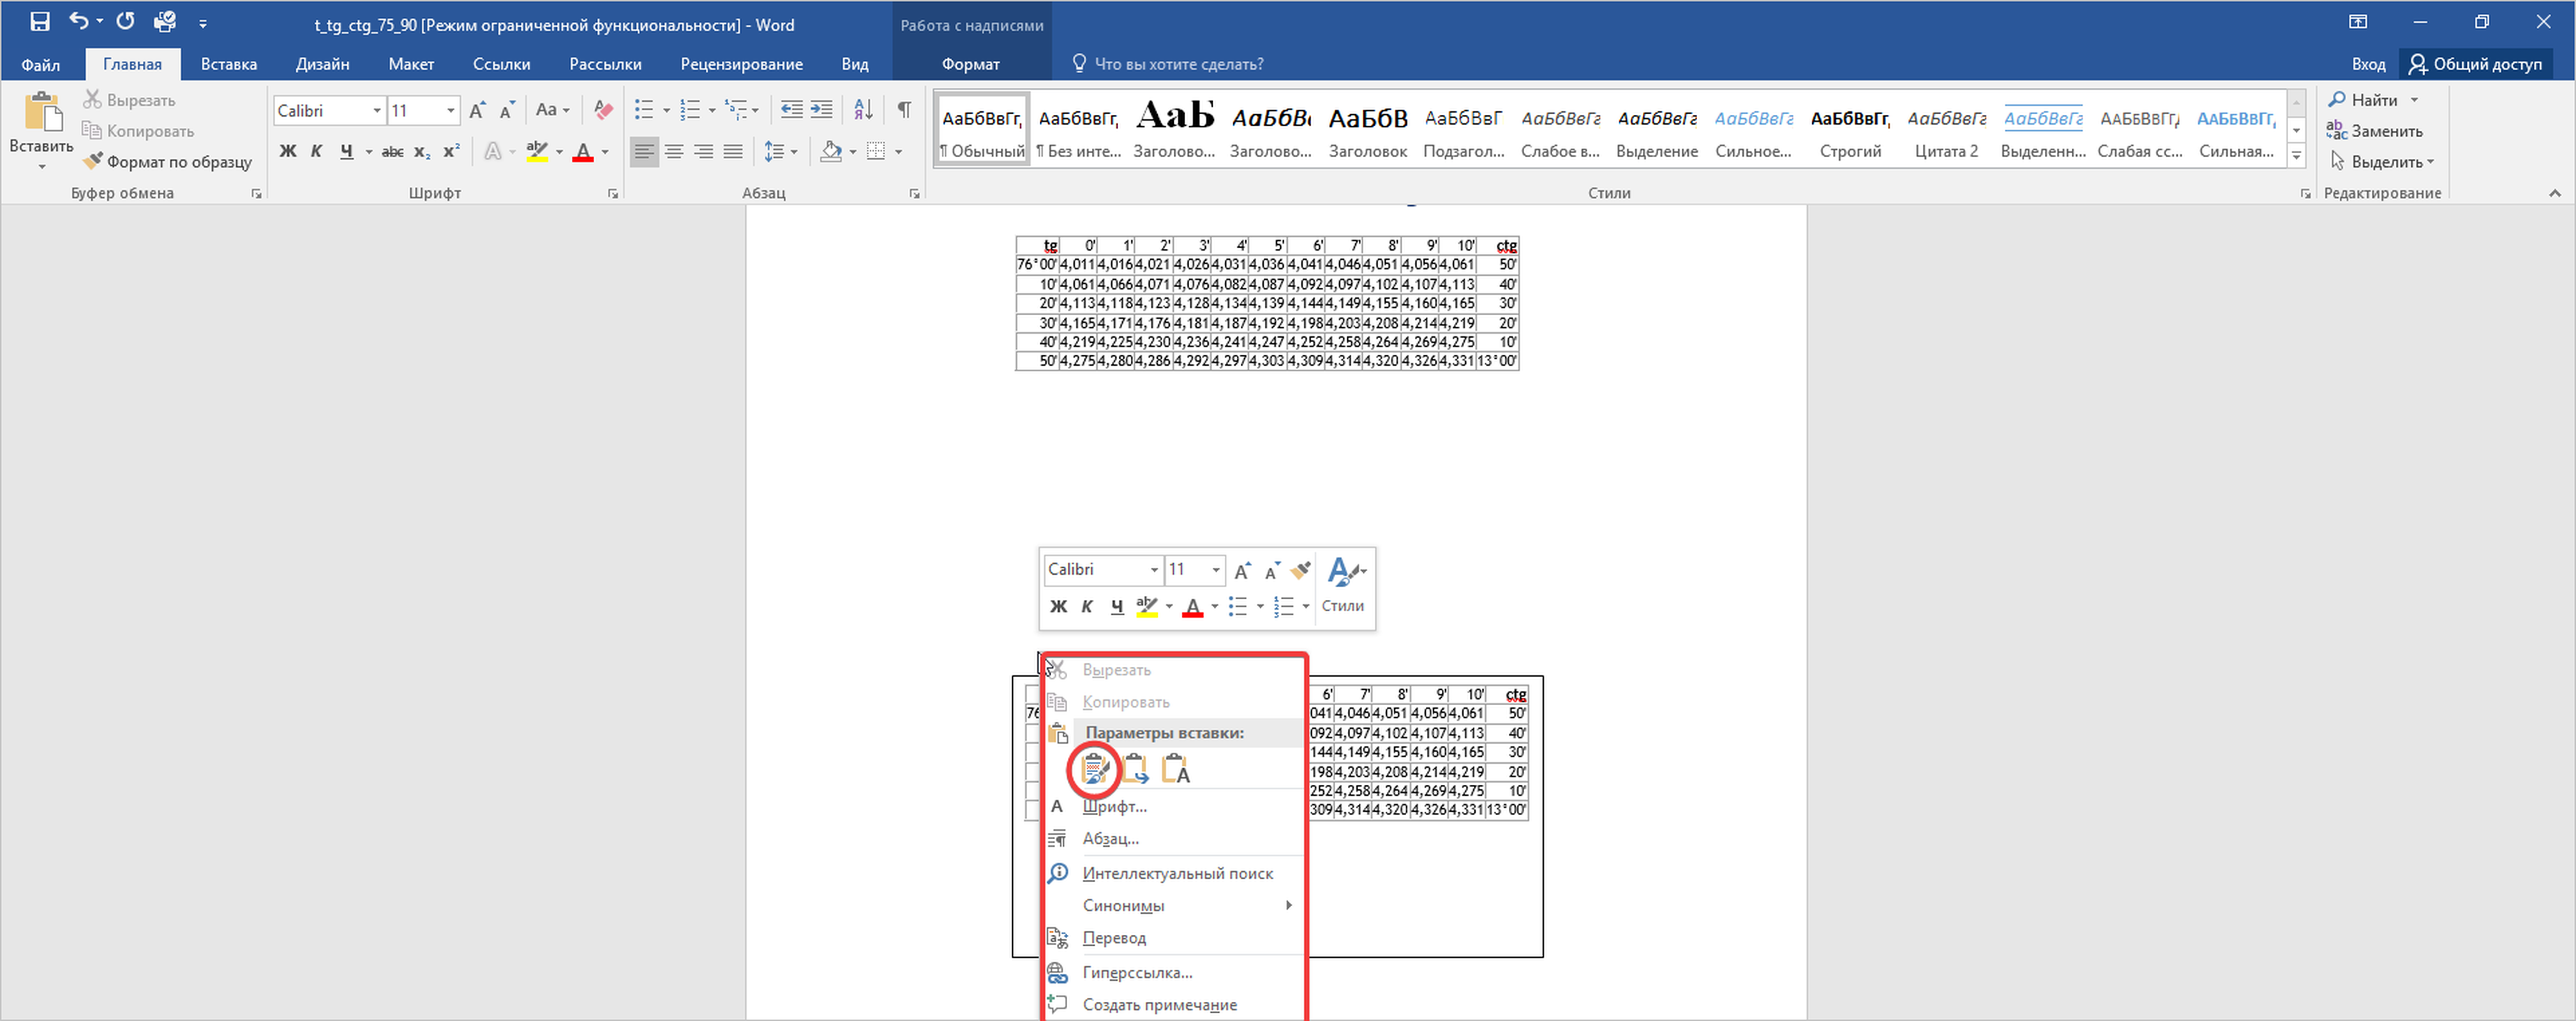Screen dimensions: 2576x1021
Task: Open the font size dropdown in the mini toolbar
Action: (1216, 570)
